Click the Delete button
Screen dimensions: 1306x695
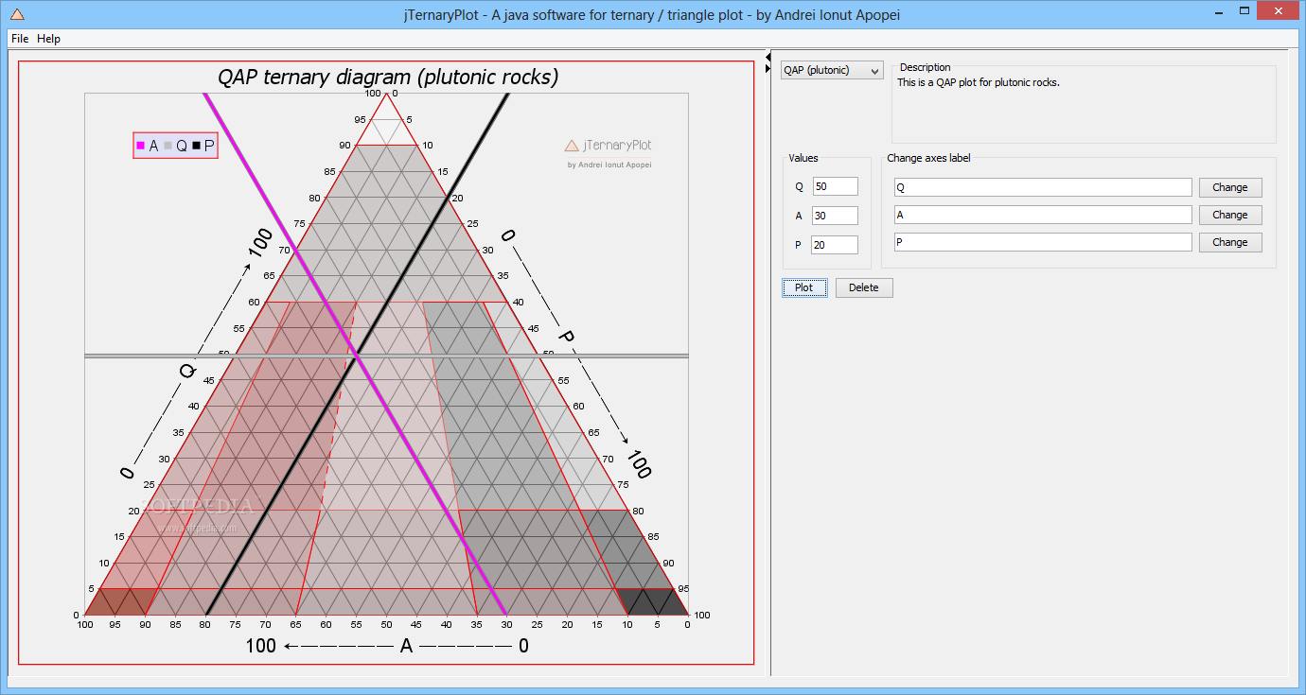[864, 287]
